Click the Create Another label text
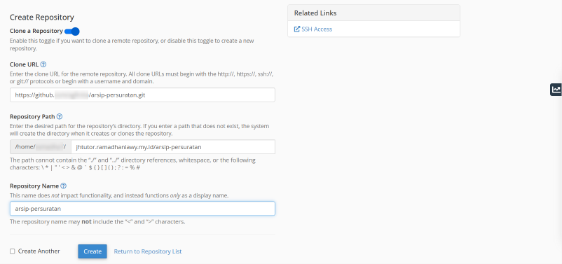 tap(39, 251)
